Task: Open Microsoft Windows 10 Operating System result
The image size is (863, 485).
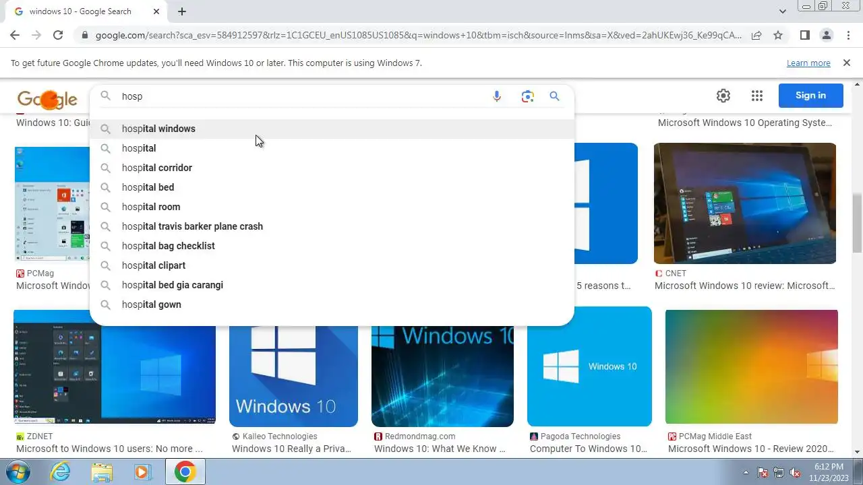Action: [745, 123]
